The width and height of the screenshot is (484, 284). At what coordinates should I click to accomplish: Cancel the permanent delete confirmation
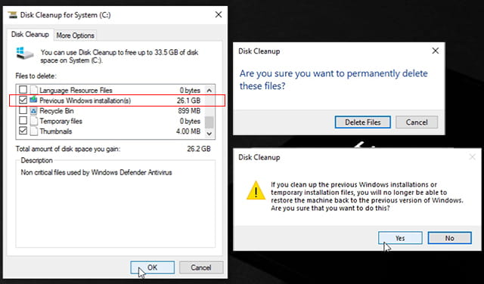click(417, 122)
